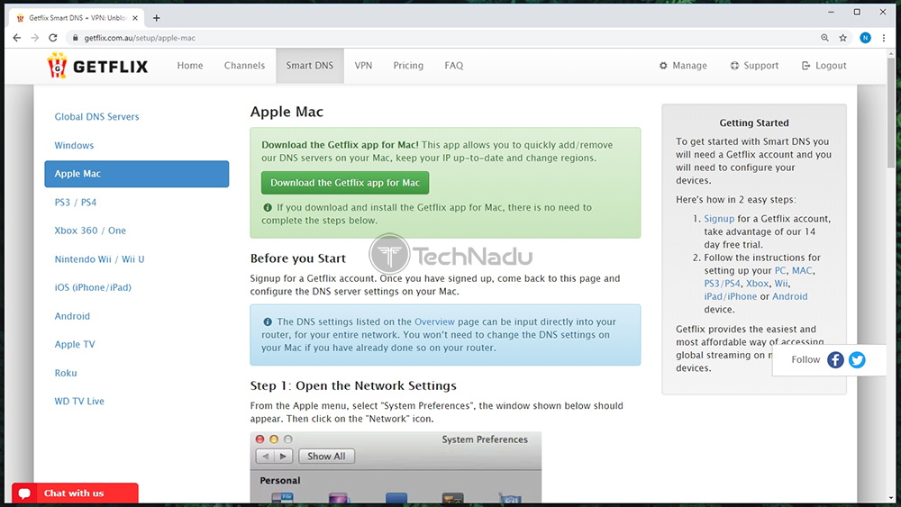Bookmark this page with the star icon
The image size is (901, 507).
(x=843, y=38)
